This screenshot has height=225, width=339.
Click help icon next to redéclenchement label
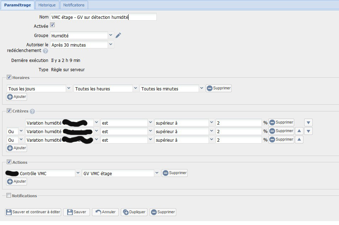pyautogui.click(x=45, y=51)
